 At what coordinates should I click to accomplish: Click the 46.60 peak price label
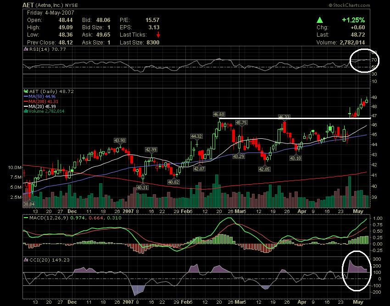tap(219, 114)
